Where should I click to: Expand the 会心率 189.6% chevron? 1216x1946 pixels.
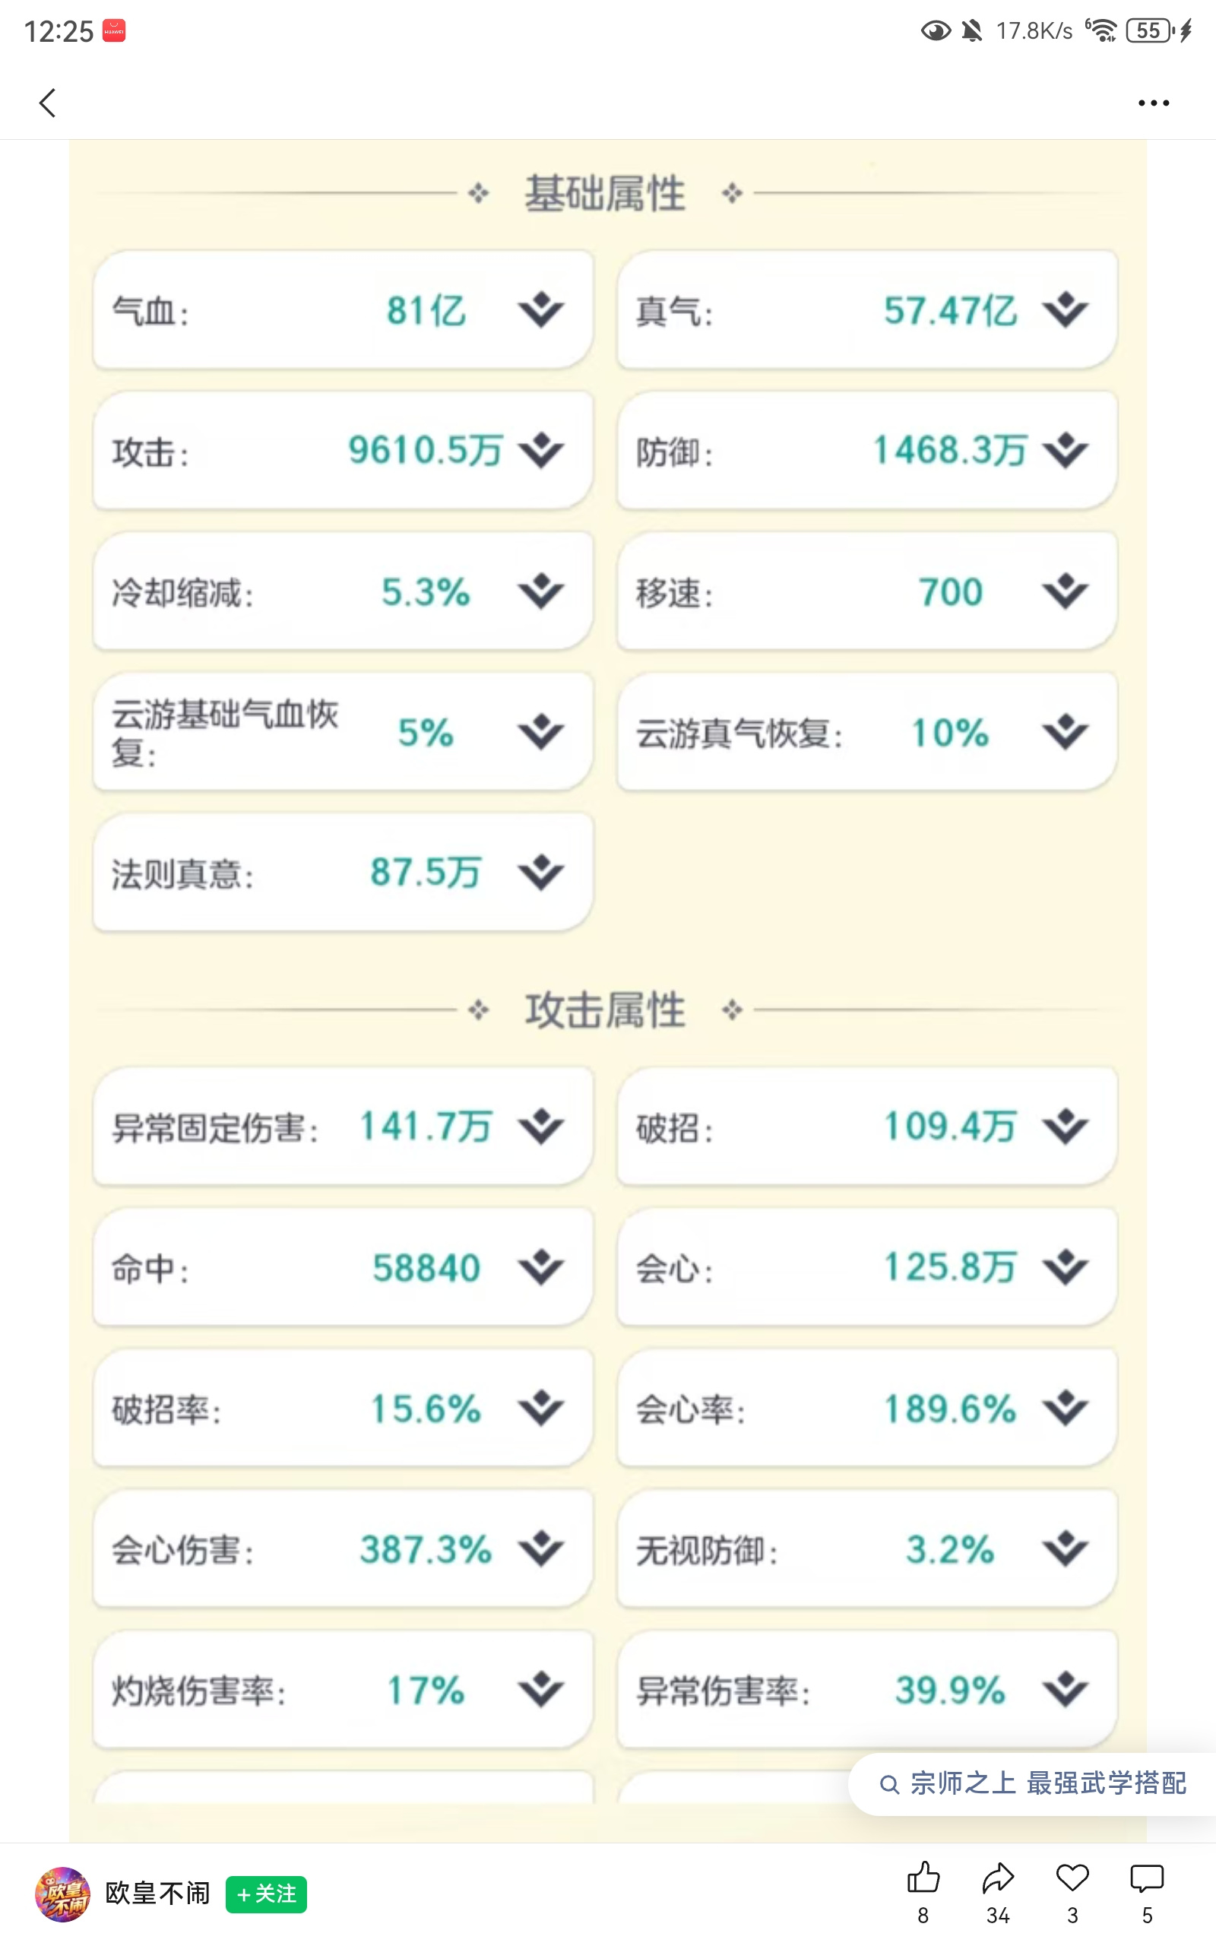(1065, 1408)
